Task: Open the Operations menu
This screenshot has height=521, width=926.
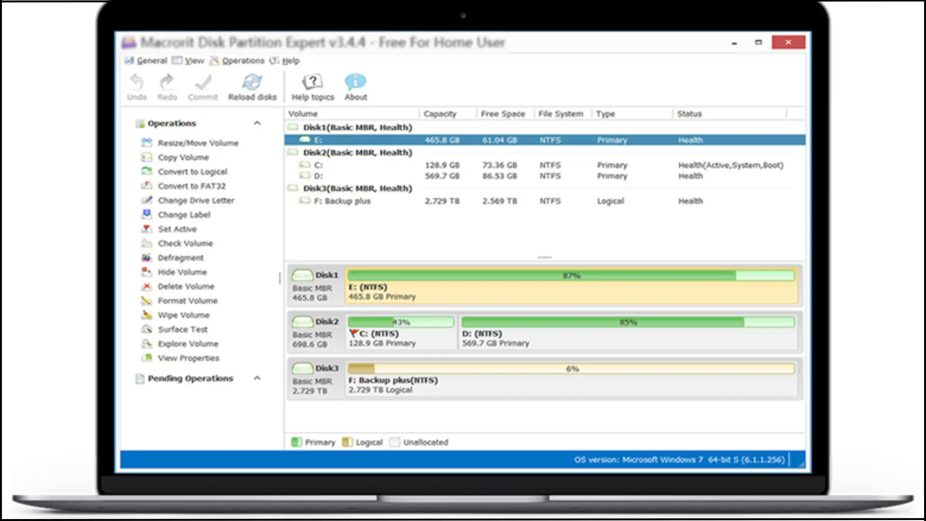Action: pos(237,61)
